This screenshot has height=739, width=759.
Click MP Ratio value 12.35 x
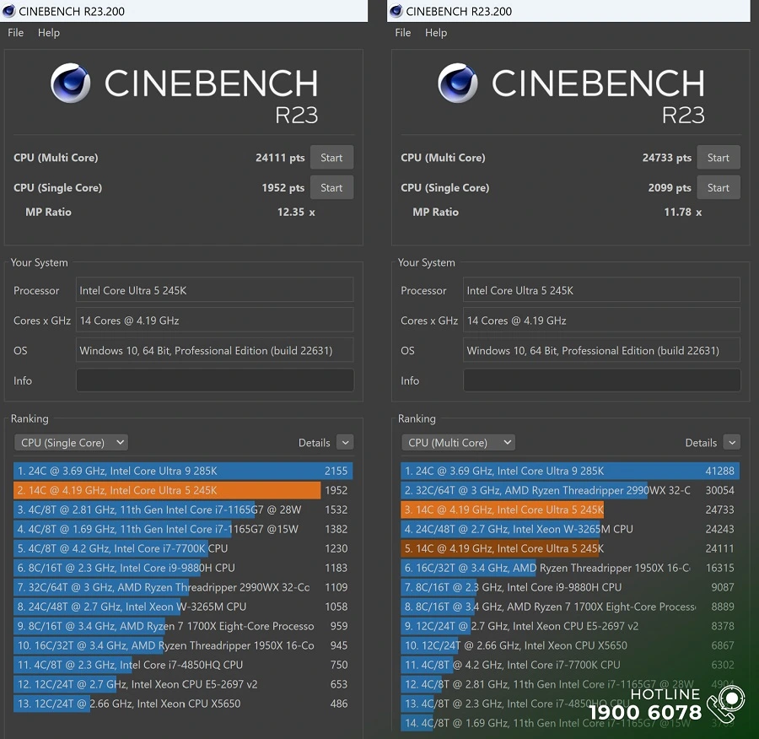tap(296, 212)
